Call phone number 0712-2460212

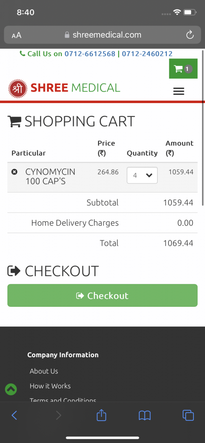(x=147, y=54)
